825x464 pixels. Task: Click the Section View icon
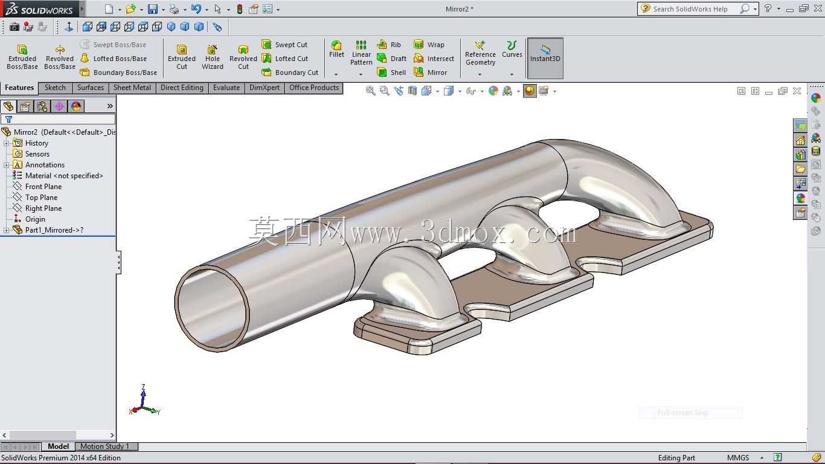point(412,91)
